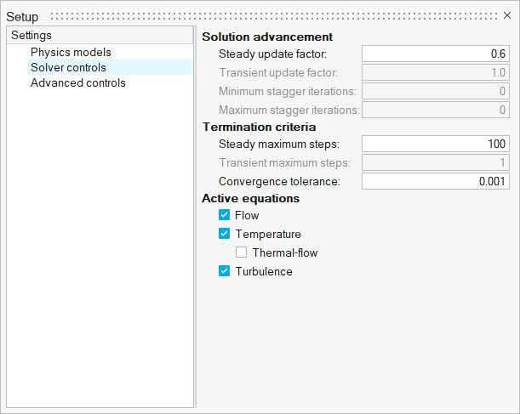The width and height of the screenshot is (520, 414).
Task: Open Advanced controls settings
Action: (x=77, y=82)
